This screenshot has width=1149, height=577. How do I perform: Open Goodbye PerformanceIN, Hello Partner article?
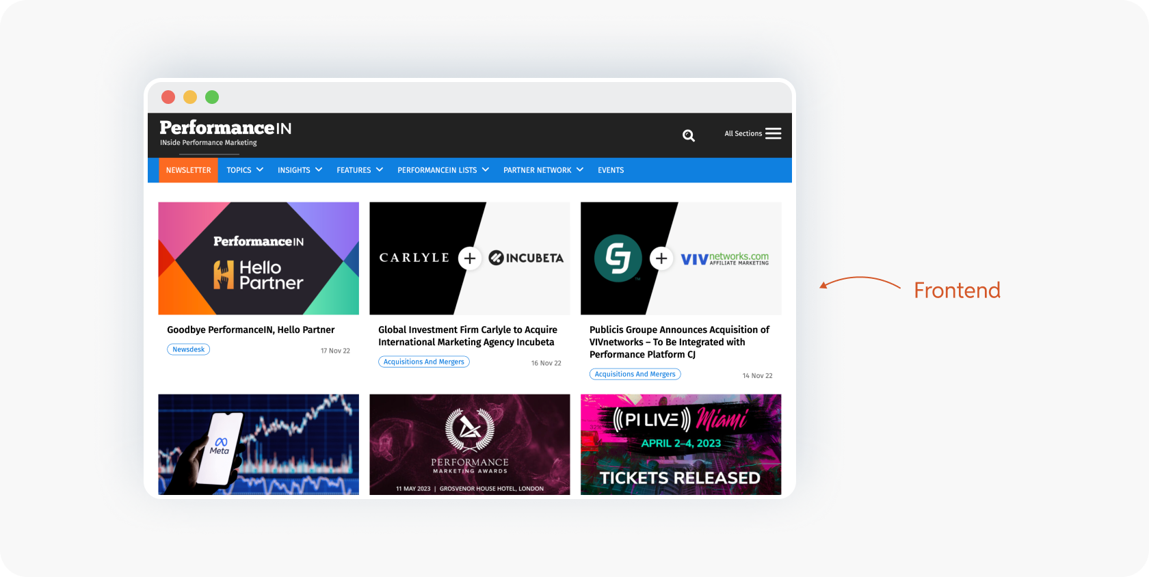[x=251, y=330]
